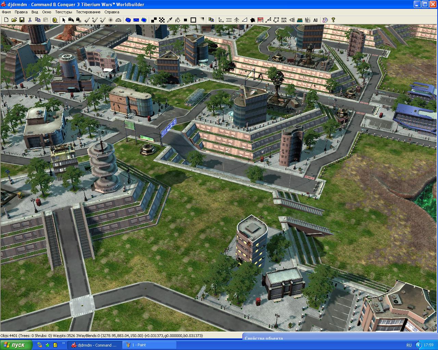The width and height of the screenshot is (438, 350).
Task: Pick the smooth height burst tool
Action: pos(111,20)
